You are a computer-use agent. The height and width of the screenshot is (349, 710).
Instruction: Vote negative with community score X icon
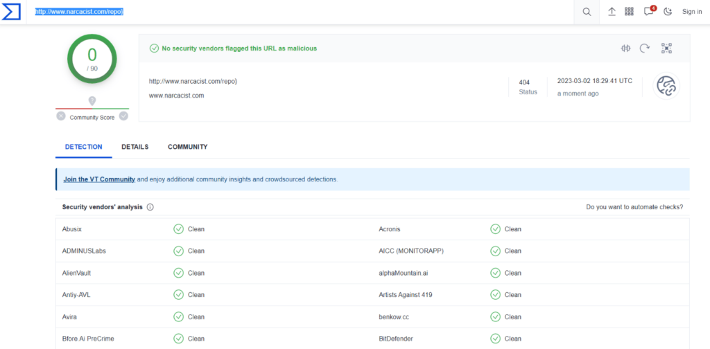(61, 116)
